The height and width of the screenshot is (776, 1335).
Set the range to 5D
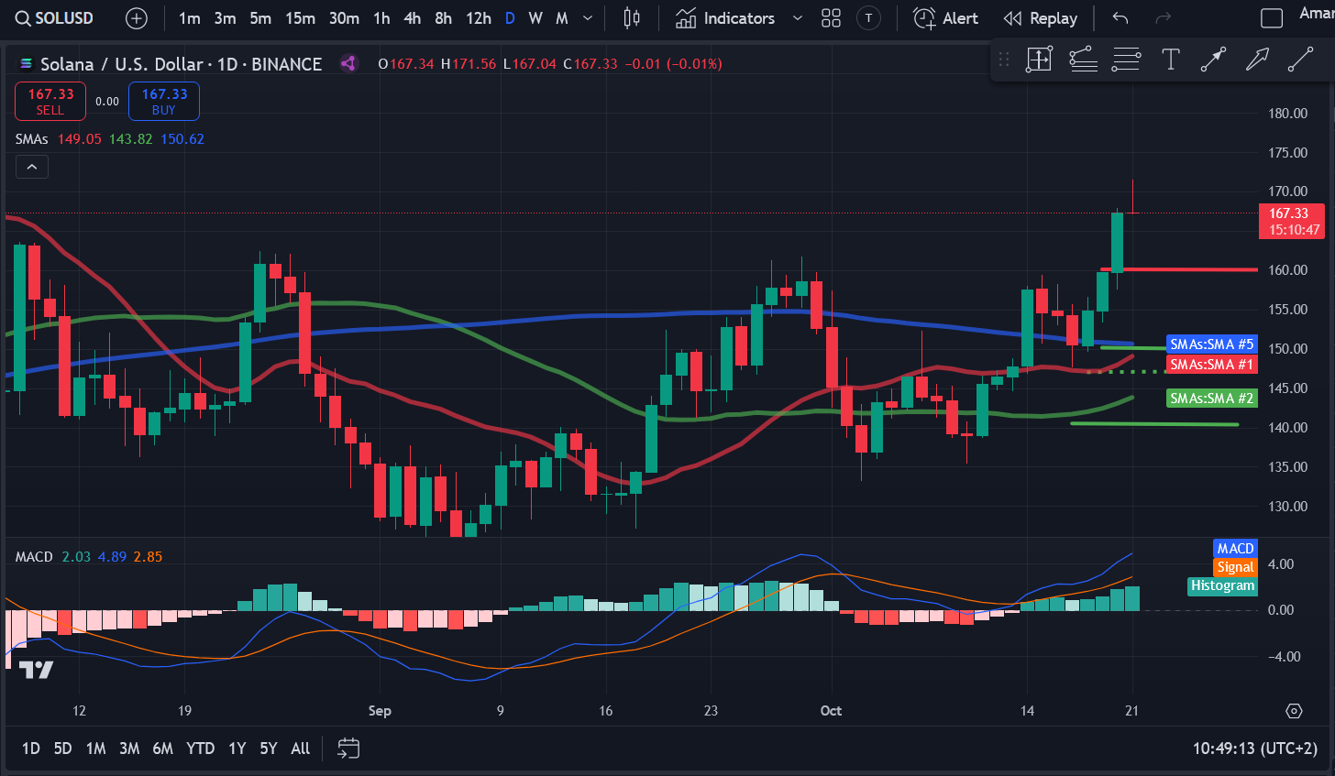(x=62, y=749)
